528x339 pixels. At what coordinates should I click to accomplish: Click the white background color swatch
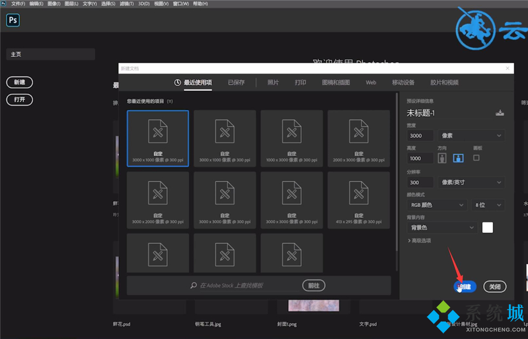(487, 227)
